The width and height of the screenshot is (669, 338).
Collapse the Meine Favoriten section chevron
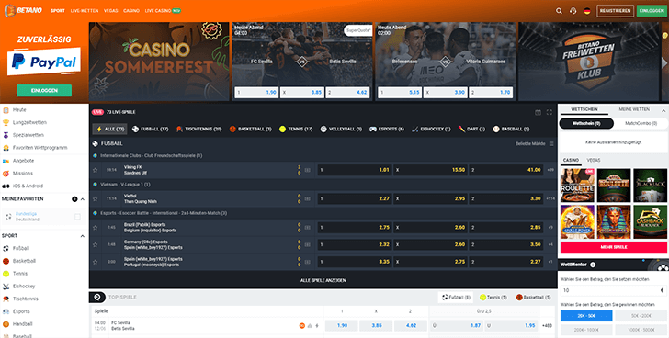(83, 199)
